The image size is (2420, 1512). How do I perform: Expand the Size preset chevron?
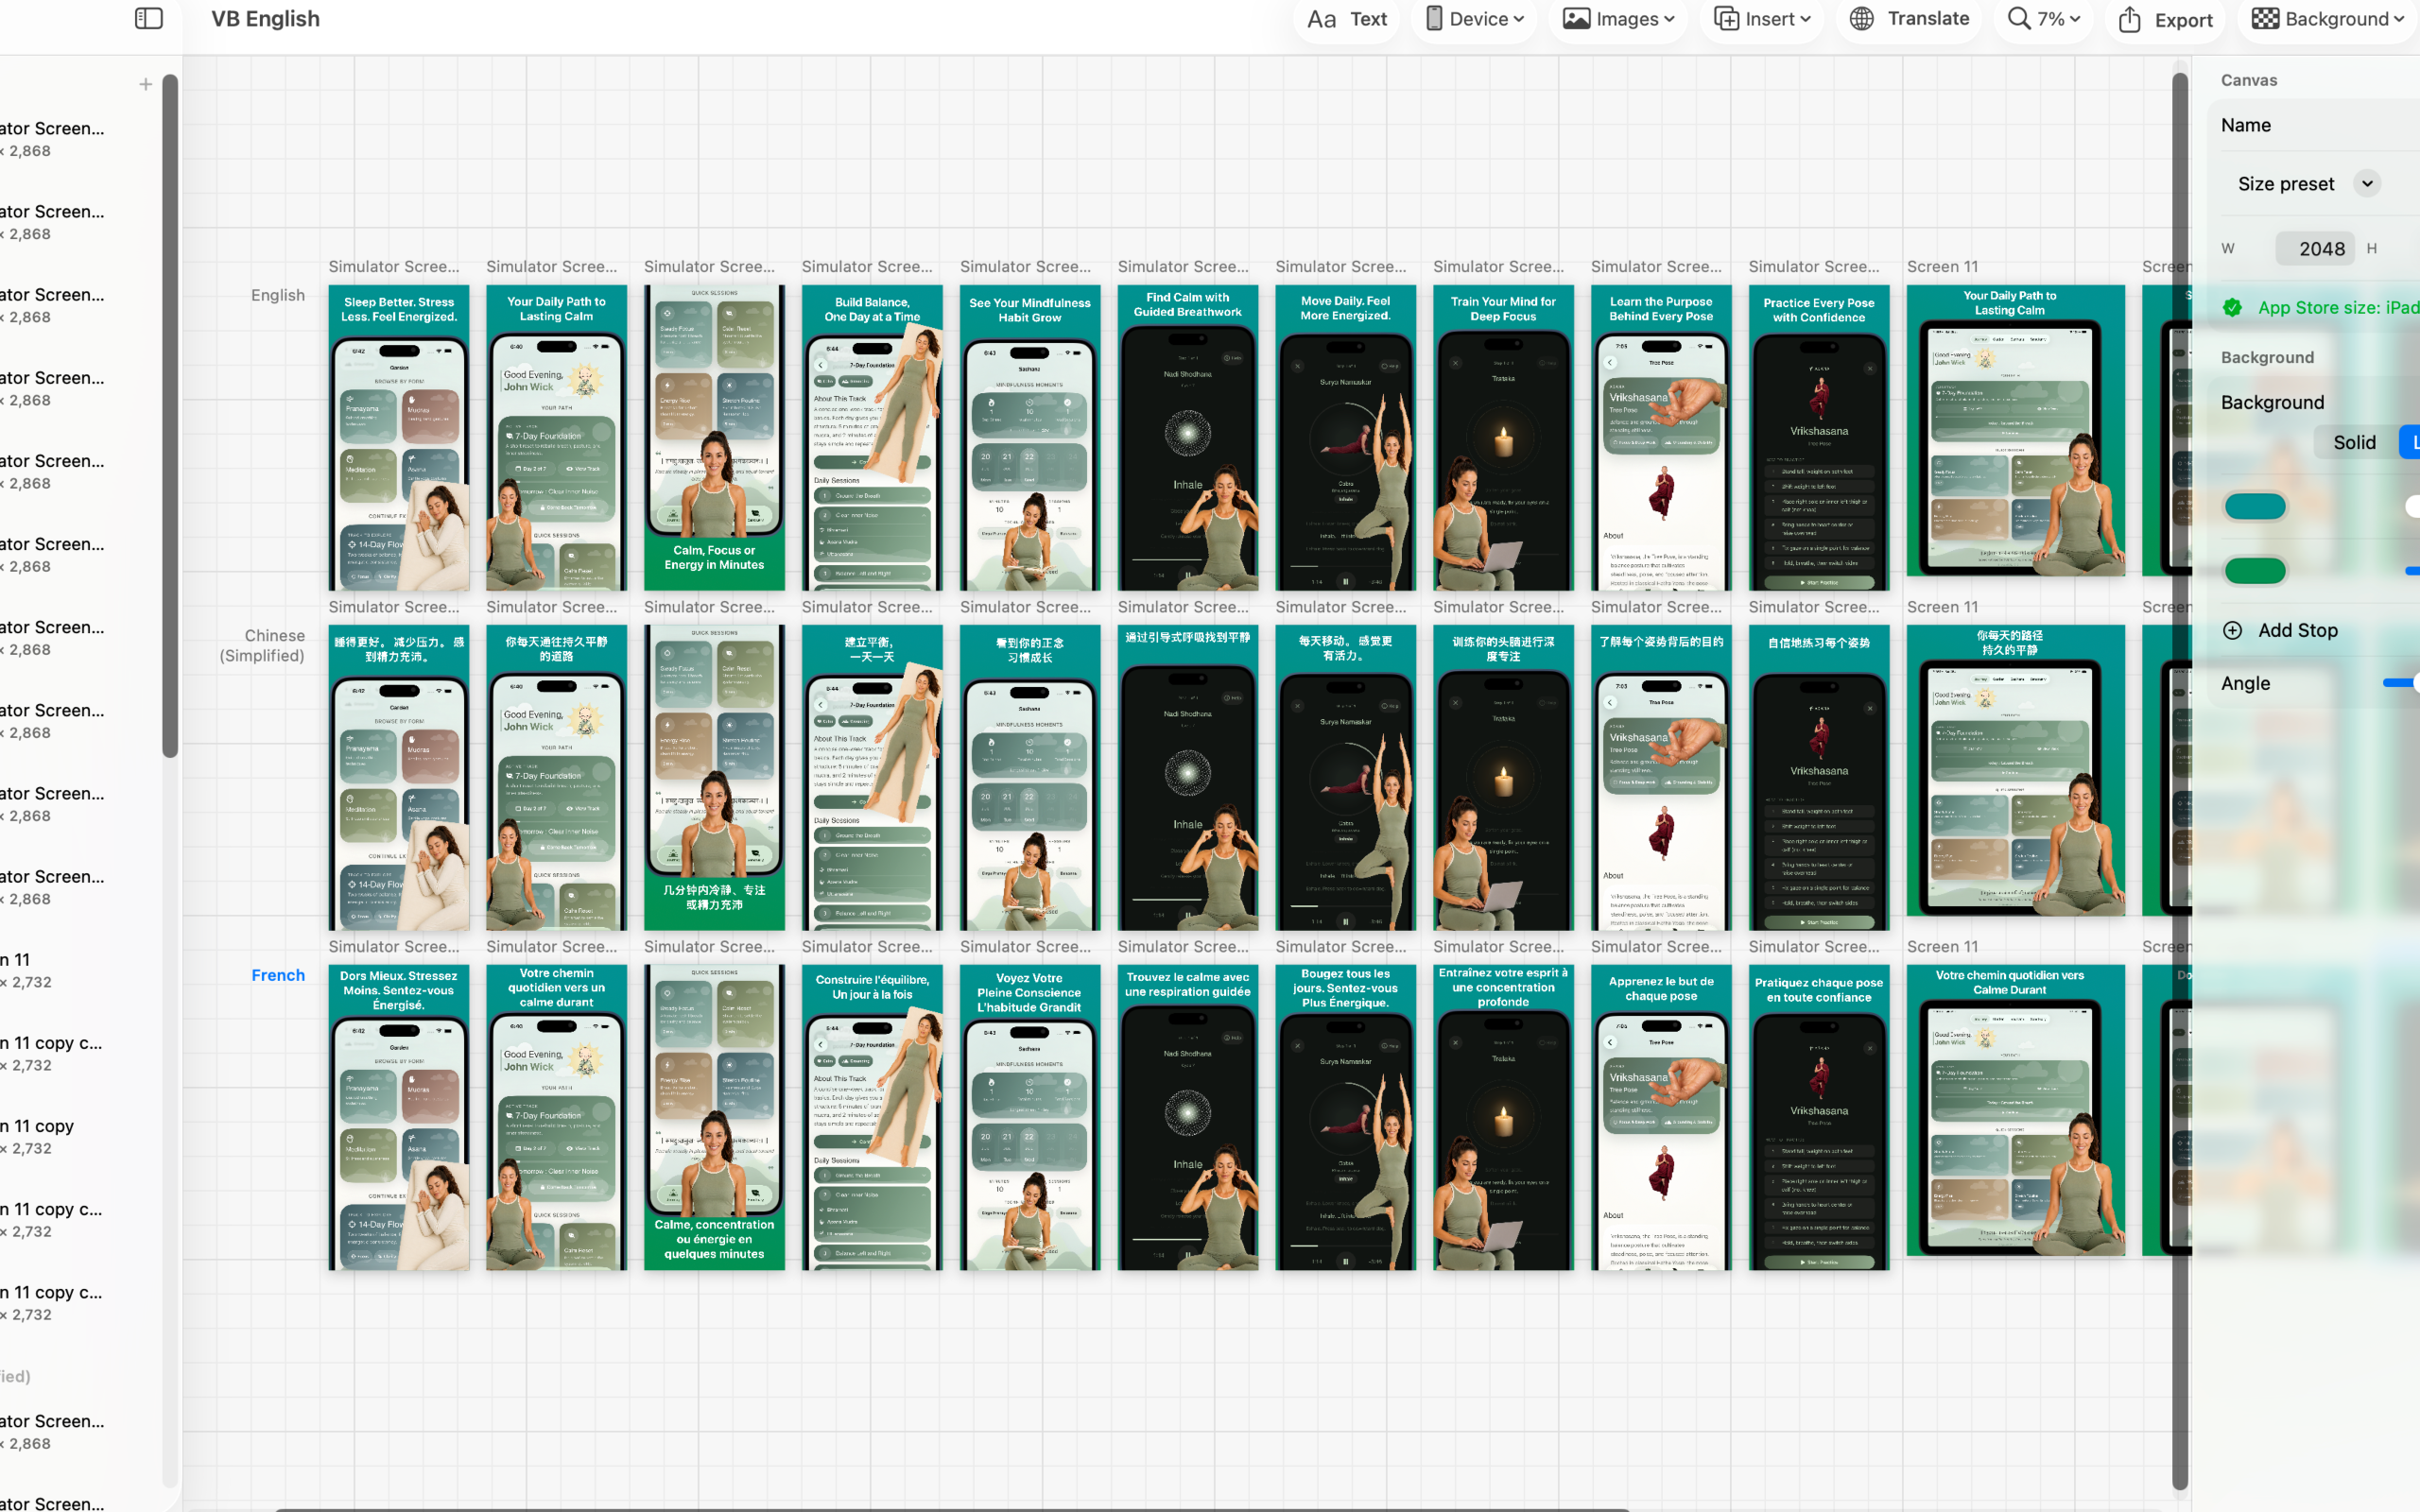pyautogui.click(x=2367, y=184)
